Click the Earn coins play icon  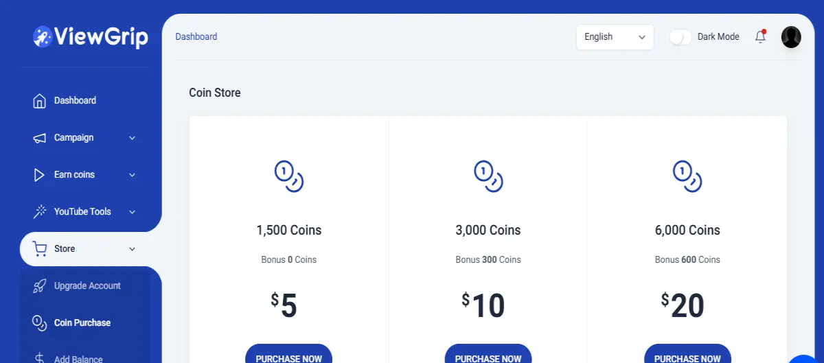pyautogui.click(x=40, y=175)
